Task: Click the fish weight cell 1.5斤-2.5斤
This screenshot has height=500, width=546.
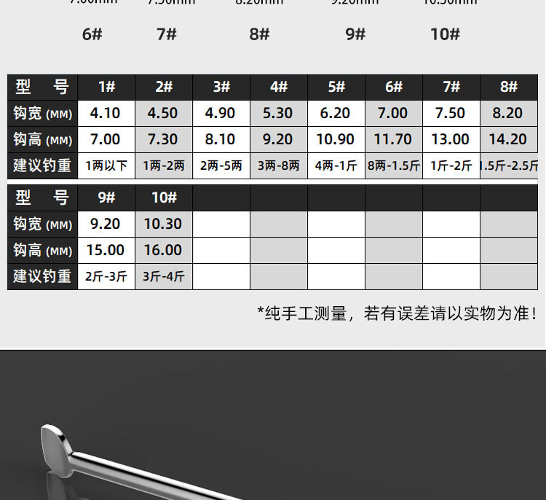Action: (x=508, y=165)
